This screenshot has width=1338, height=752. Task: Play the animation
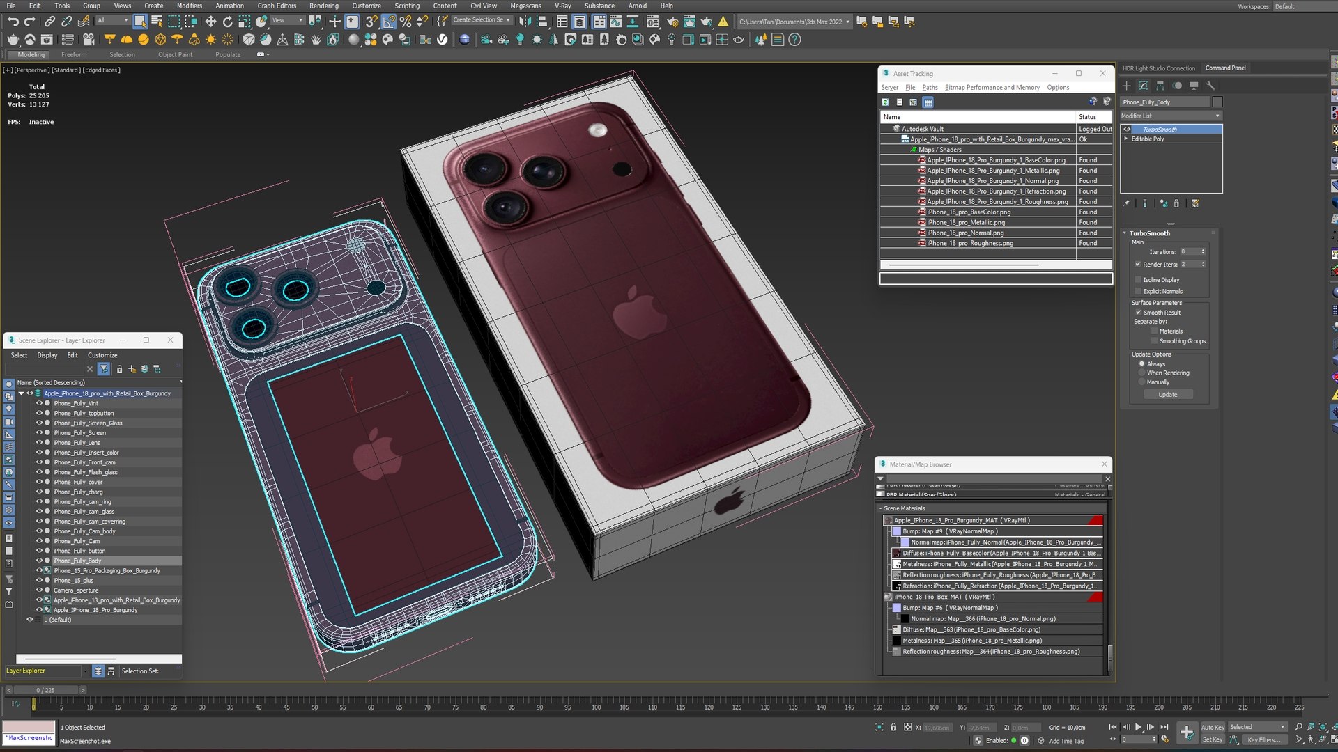point(1139,727)
